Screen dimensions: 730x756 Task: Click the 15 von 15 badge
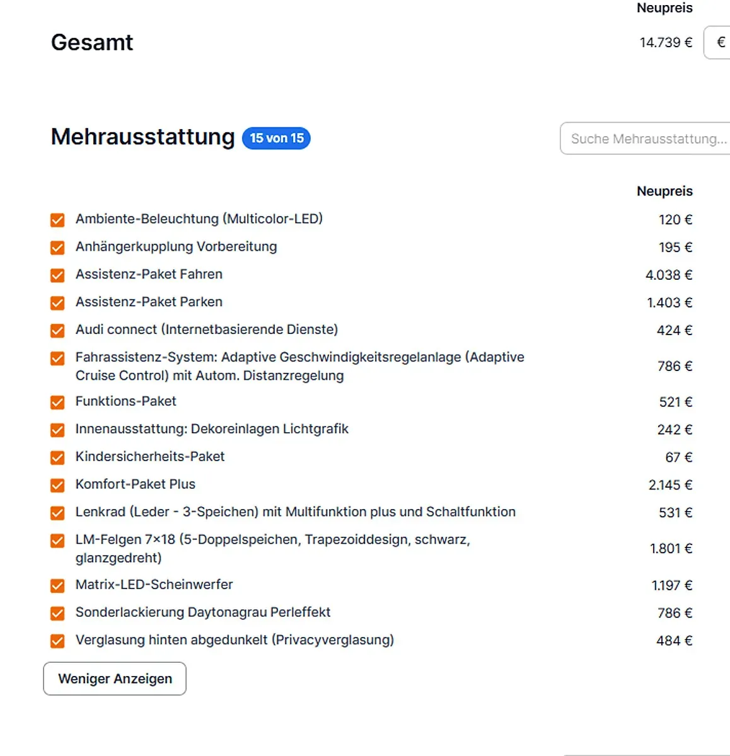coord(277,138)
